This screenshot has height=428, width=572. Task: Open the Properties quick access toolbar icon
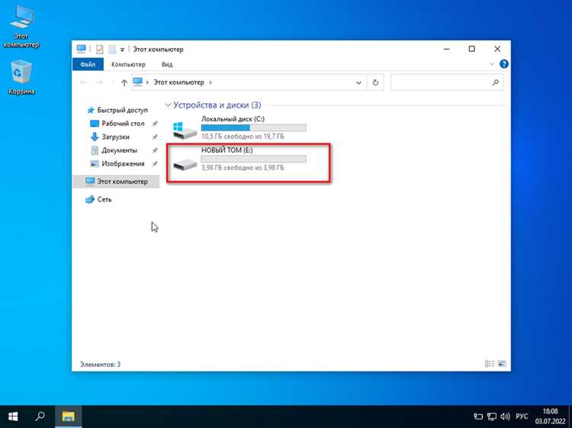[x=100, y=50]
